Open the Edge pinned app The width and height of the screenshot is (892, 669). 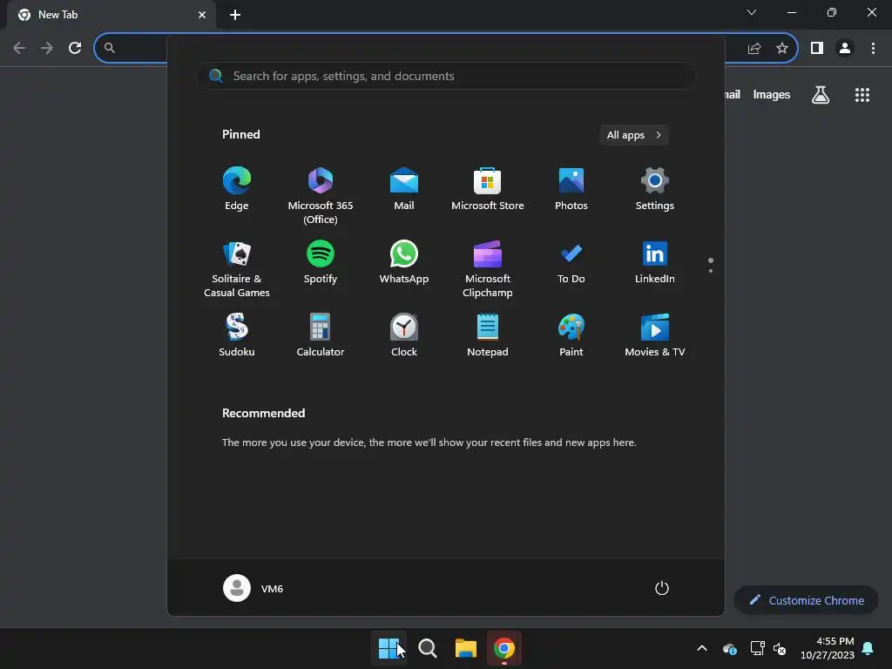[237, 189]
